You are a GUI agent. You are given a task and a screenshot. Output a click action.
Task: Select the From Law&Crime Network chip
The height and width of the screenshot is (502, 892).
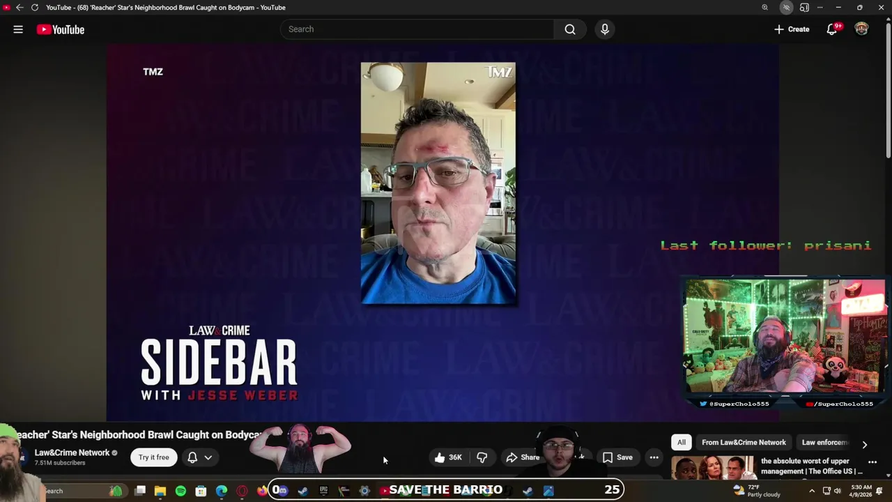click(x=744, y=442)
